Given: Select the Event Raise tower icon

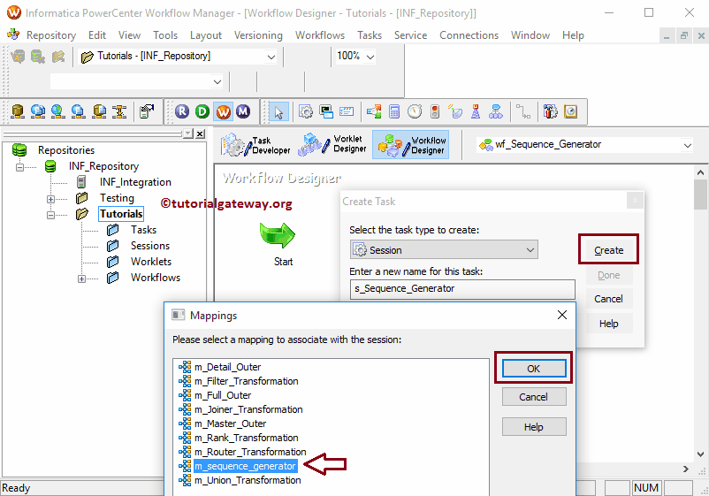Looking at the screenshot, I should coord(476,111).
